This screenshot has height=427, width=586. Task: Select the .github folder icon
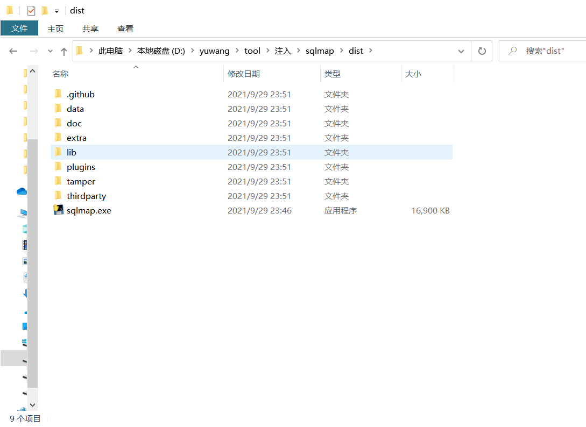(58, 94)
